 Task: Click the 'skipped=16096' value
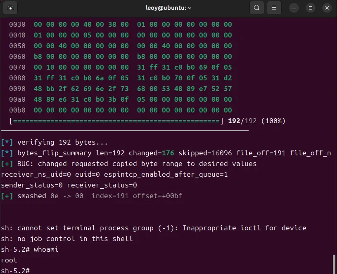[205, 153]
